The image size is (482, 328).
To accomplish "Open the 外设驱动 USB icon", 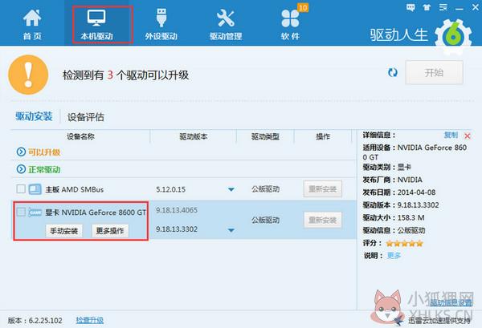I will pyautogui.click(x=161, y=18).
